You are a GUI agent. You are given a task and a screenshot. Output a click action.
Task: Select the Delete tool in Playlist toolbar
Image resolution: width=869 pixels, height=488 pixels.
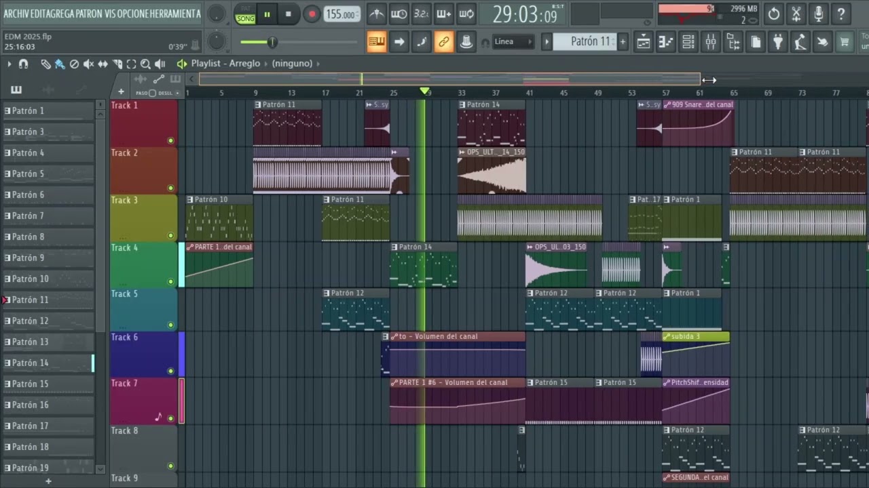74,64
